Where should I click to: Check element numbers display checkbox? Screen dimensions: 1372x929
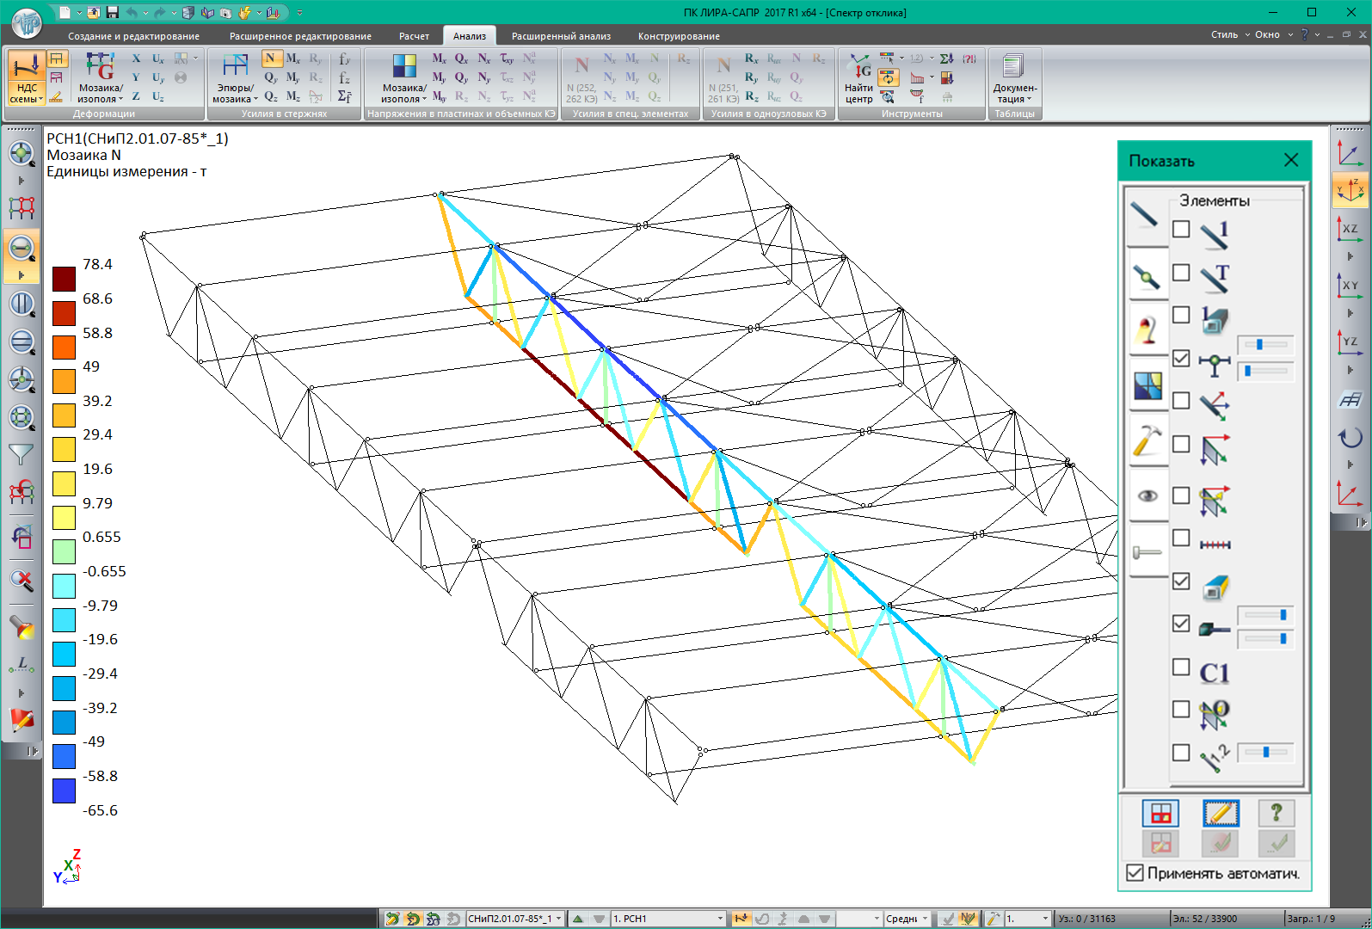pyautogui.click(x=1181, y=230)
